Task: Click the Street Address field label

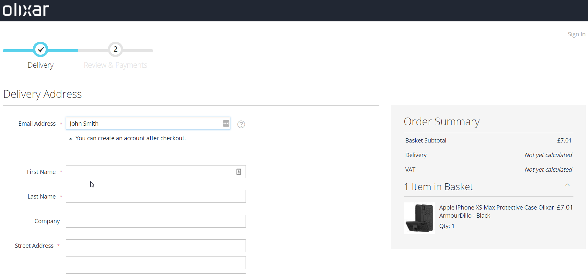Action: tap(34, 246)
